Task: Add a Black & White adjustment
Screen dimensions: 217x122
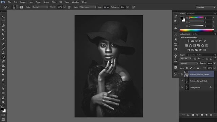Action: click(195, 45)
